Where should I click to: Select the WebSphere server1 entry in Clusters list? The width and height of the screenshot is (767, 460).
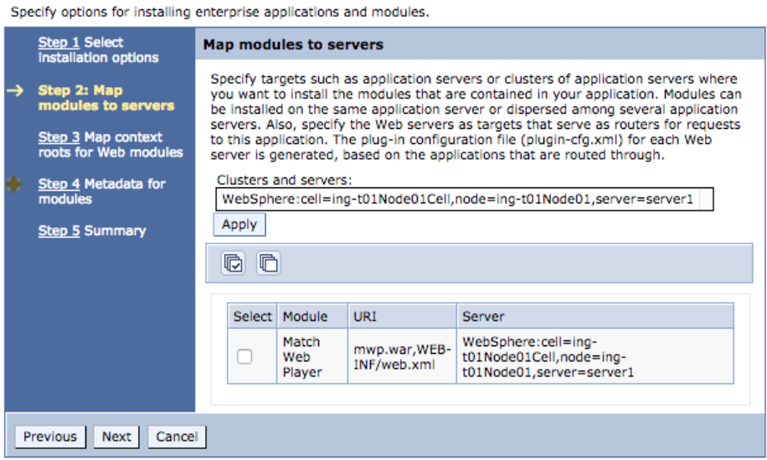click(457, 199)
